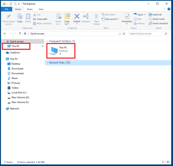Select pinned This PC under Quick access
Screen dimensions: 173x166
pyautogui.click(x=16, y=46)
